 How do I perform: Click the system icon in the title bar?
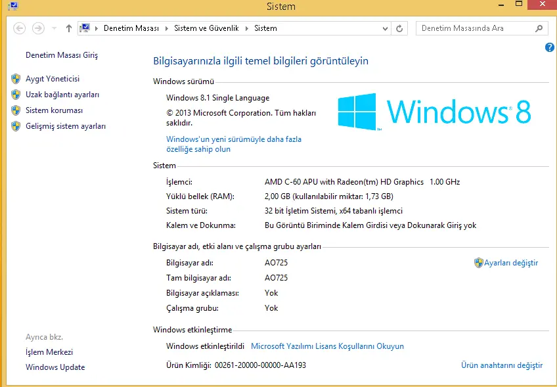coord(12,6)
